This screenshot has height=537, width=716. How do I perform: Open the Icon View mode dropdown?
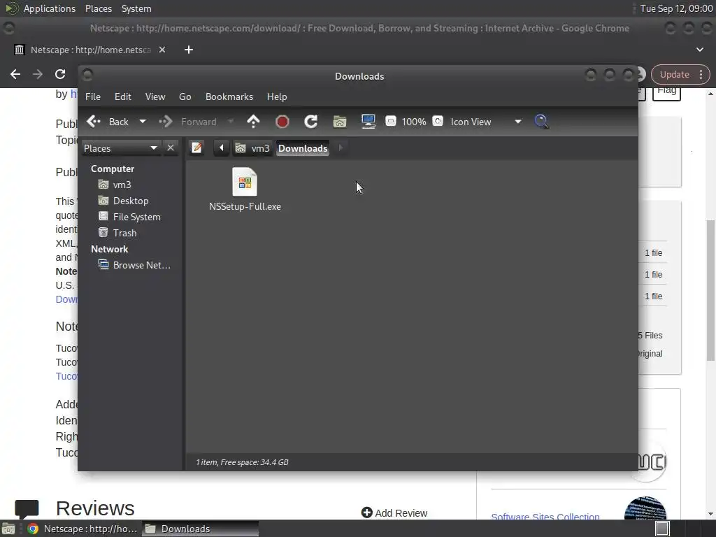tap(486, 122)
